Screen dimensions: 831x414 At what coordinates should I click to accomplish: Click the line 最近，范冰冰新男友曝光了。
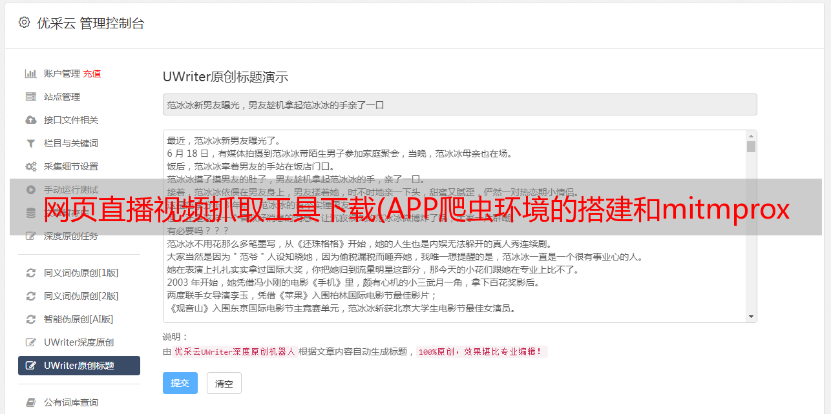pos(224,141)
